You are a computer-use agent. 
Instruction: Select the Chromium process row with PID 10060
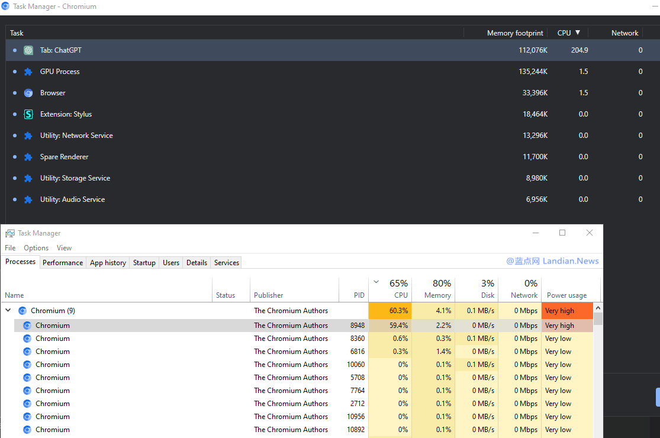303,365
